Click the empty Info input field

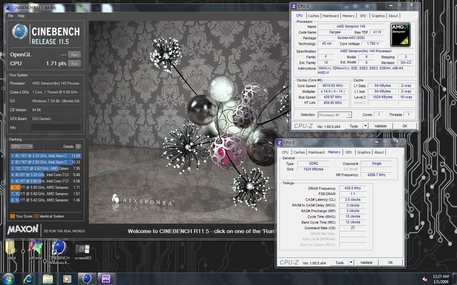pyautogui.click(x=56, y=128)
